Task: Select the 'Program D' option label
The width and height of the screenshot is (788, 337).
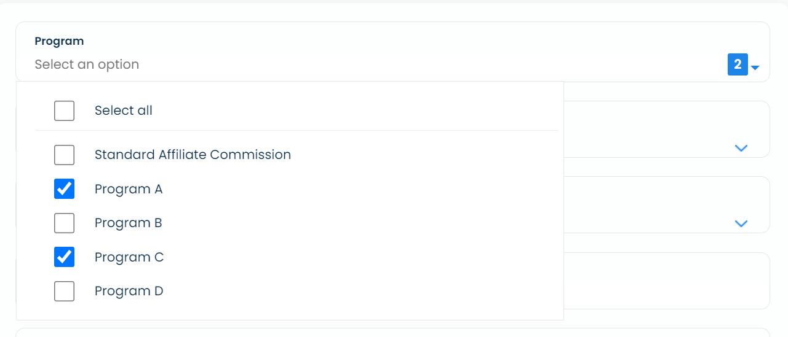Action: [x=129, y=291]
